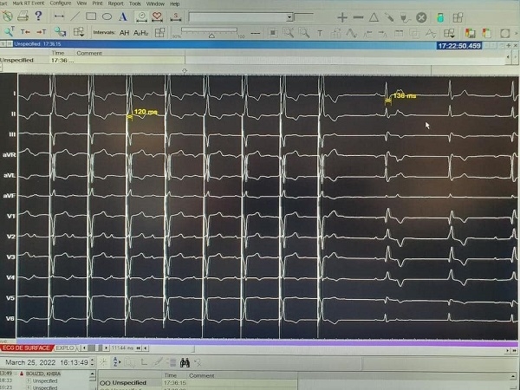Open the Configure menu
The image size is (520, 390).
(x=61, y=3)
